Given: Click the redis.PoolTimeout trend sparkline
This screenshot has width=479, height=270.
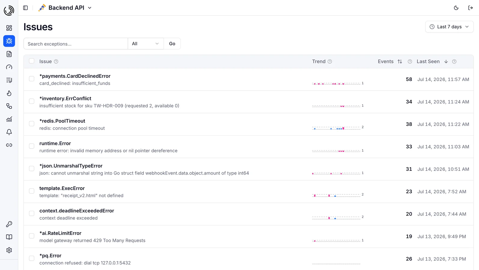Looking at the screenshot, I should point(336,128).
